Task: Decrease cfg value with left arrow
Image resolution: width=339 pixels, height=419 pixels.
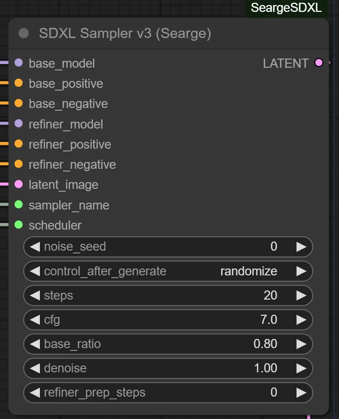Action: point(35,320)
